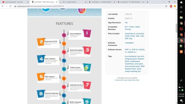
Task: Bookmark this page with the star icon
Action: [166, 6]
